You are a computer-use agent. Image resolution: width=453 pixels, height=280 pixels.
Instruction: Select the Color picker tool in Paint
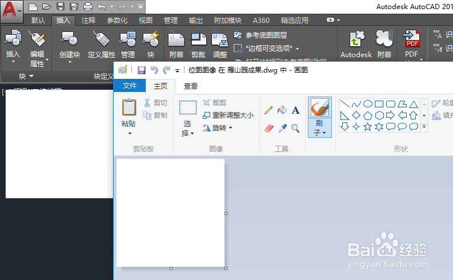[282, 129]
